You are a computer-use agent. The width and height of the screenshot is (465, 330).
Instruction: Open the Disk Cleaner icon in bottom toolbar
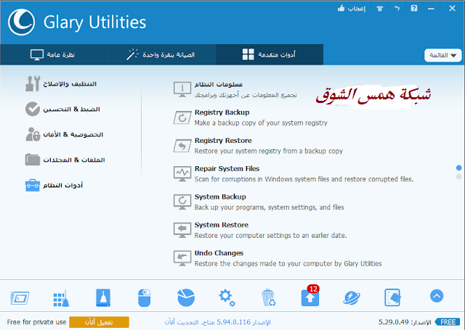pos(103,297)
